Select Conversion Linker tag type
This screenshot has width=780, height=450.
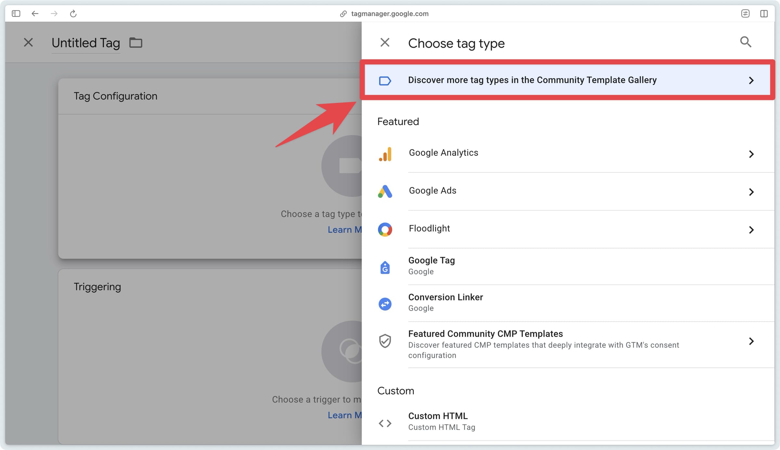point(568,303)
